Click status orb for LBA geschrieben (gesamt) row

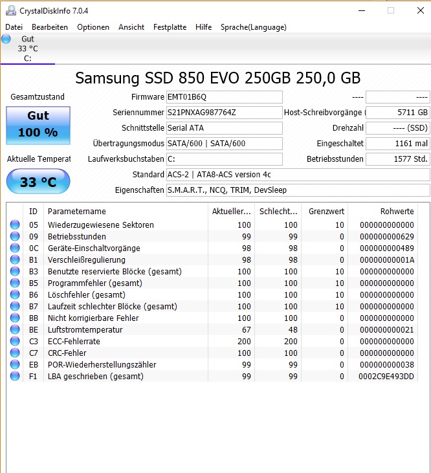(x=15, y=376)
